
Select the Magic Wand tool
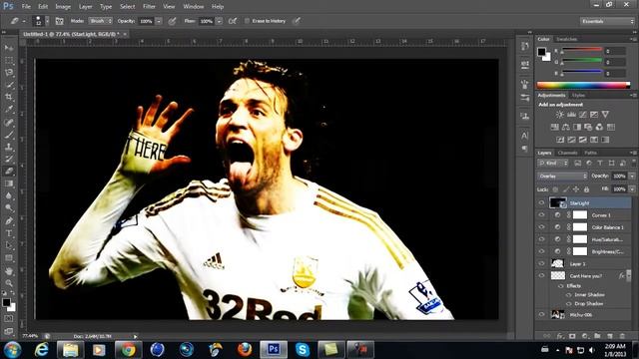click(x=9, y=85)
